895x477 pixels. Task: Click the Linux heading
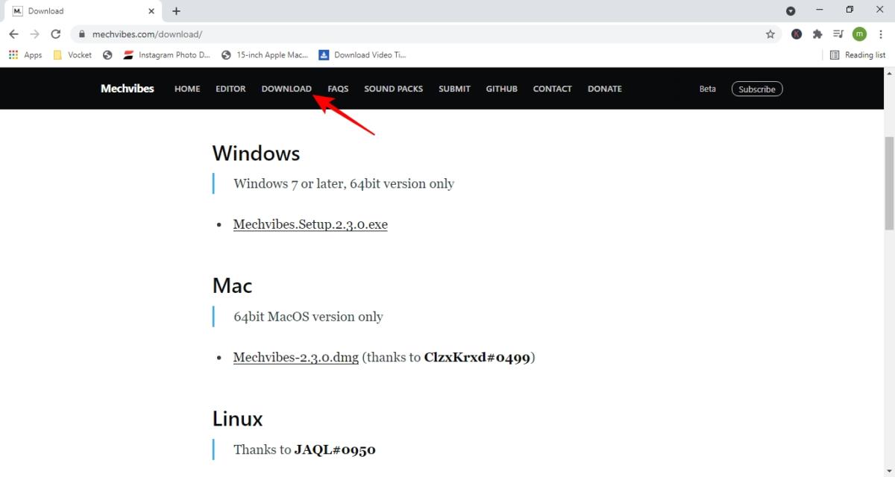click(238, 418)
